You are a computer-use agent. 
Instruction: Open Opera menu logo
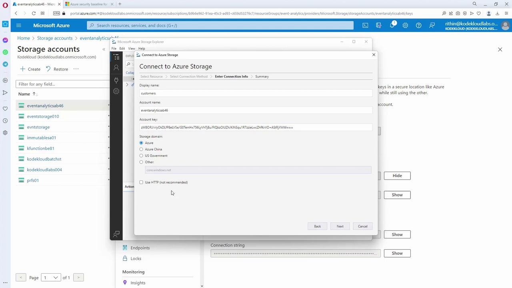tap(5, 5)
